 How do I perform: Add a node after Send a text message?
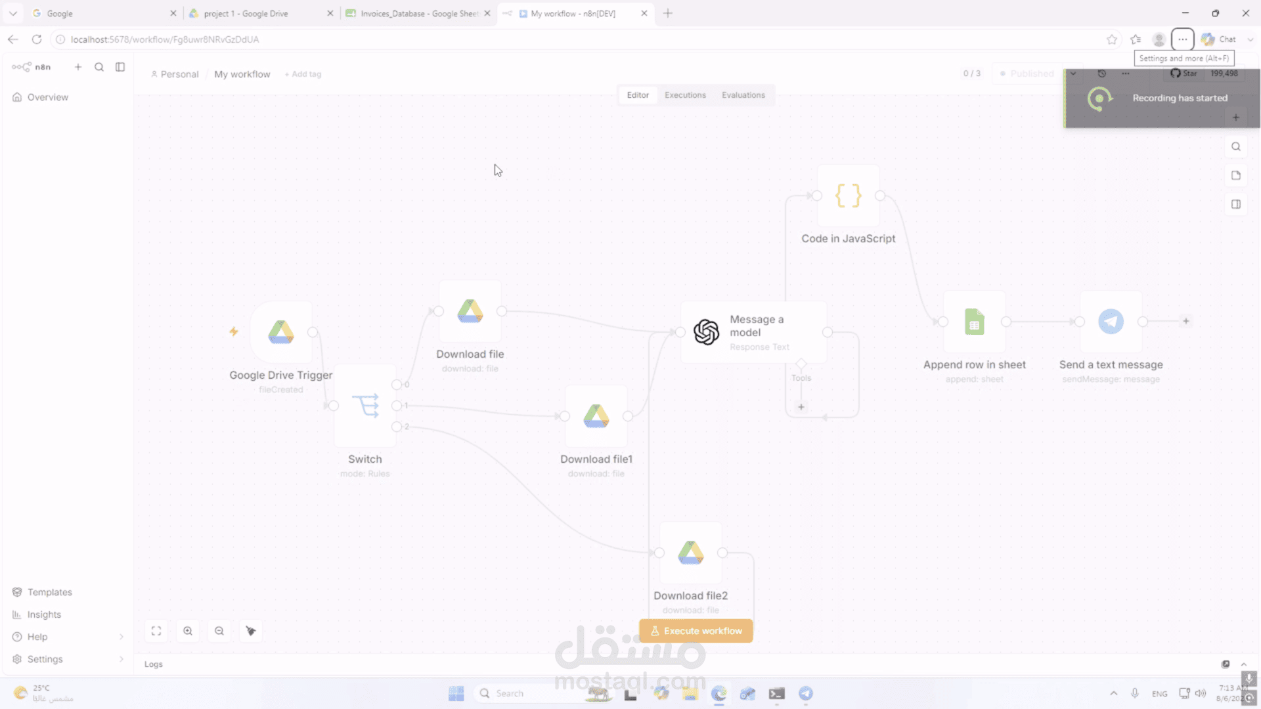[x=1186, y=322]
